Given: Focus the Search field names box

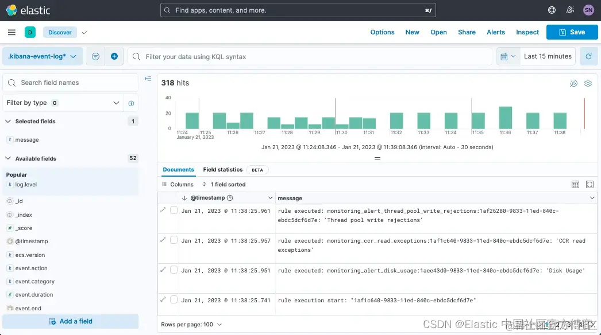Looking at the screenshot, I should [70, 83].
